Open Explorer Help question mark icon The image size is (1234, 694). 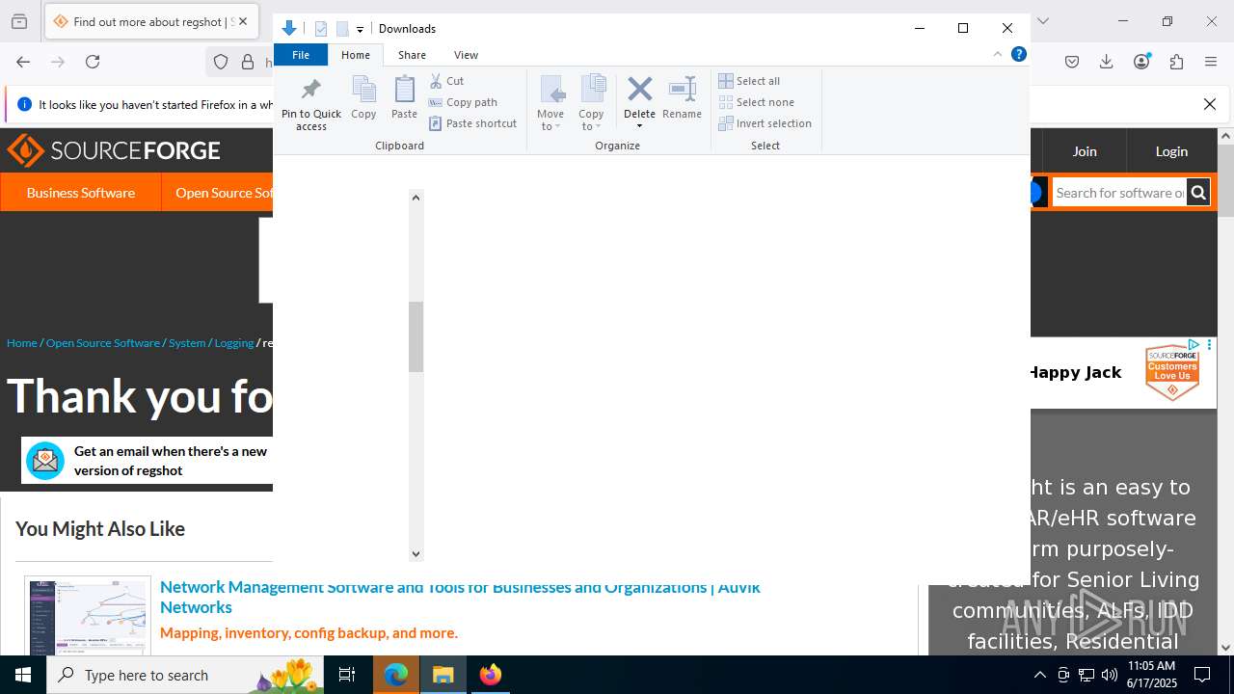tap(1018, 54)
